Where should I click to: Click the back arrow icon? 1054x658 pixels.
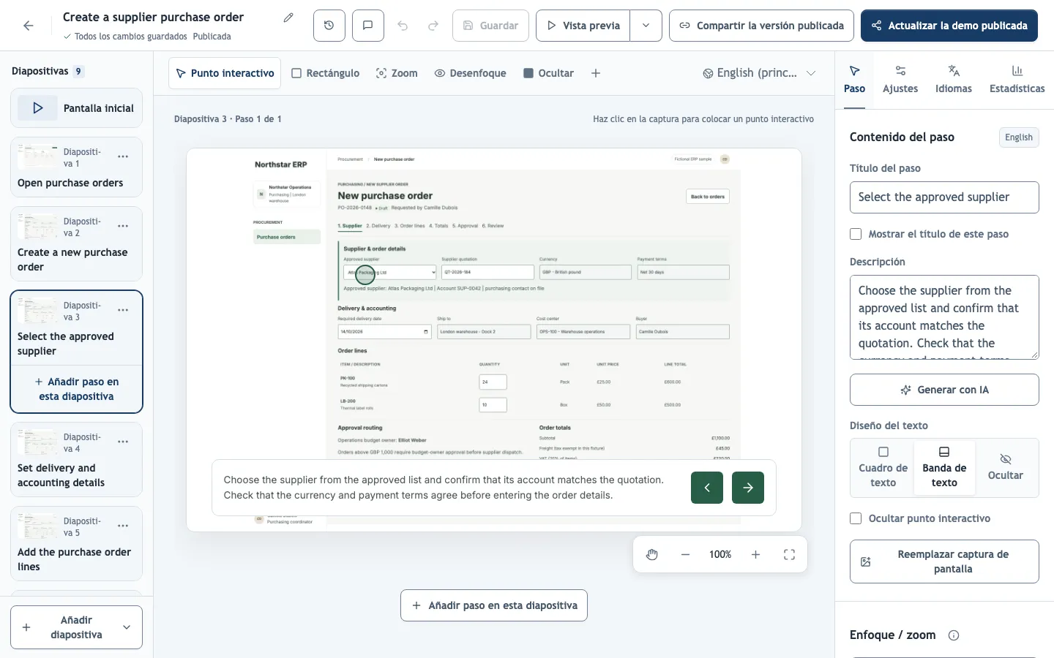[x=28, y=26]
